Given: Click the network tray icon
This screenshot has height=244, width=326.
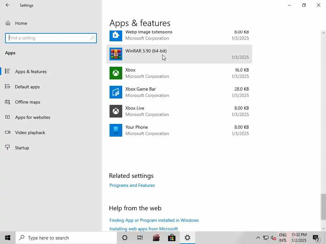Looking at the screenshot, I should click(266, 238).
